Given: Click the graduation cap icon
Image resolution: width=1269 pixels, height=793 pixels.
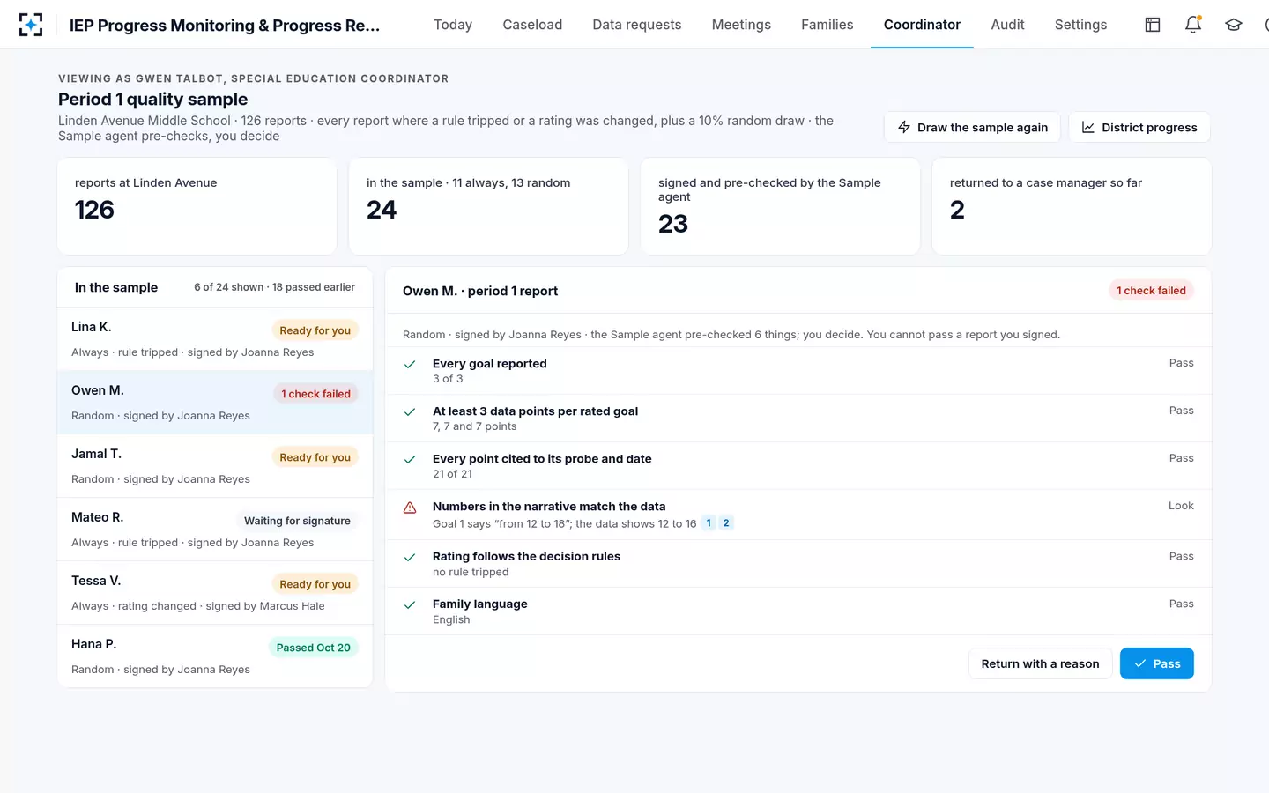Looking at the screenshot, I should point(1234,25).
